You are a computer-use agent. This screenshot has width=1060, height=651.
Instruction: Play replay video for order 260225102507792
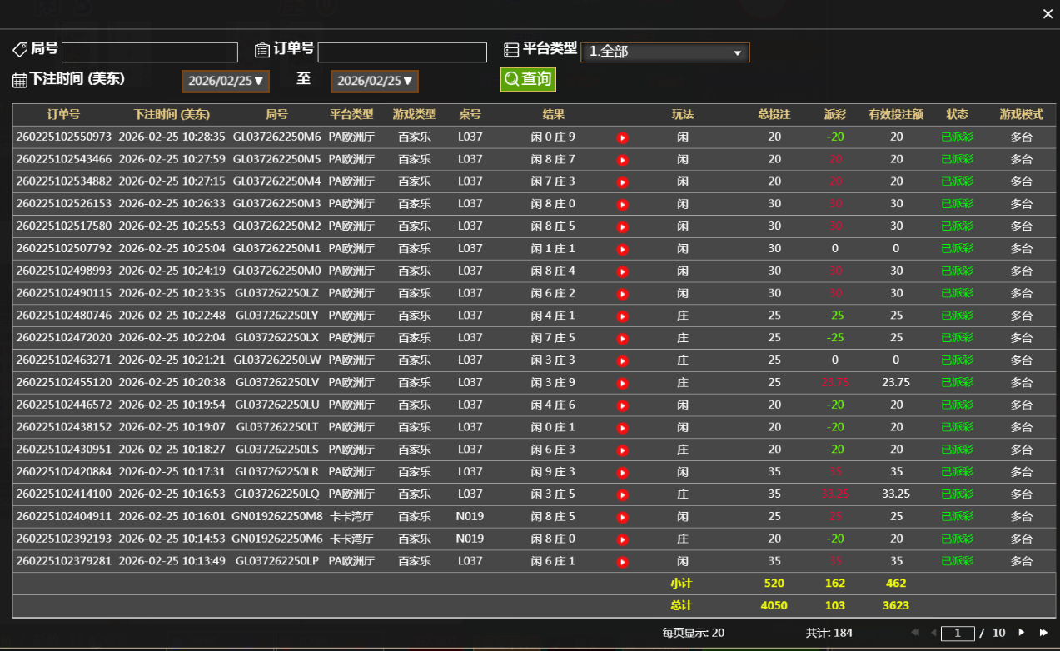coord(622,249)
